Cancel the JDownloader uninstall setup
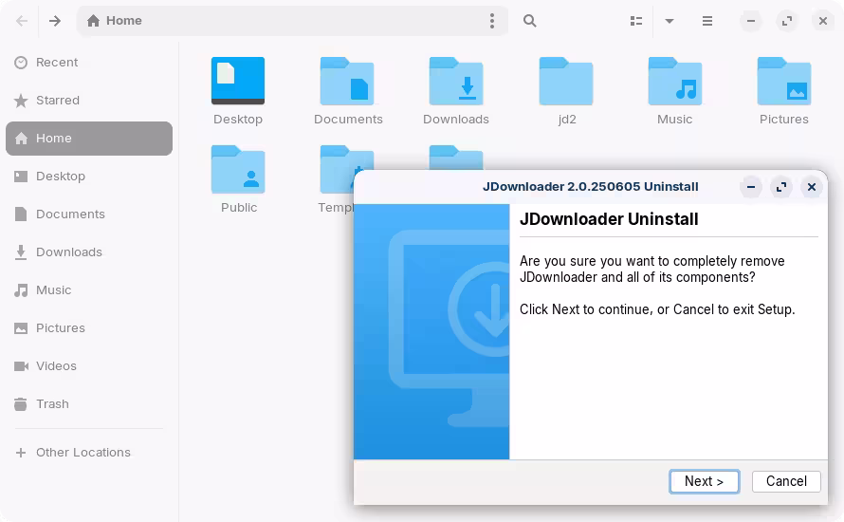Viewport: 844px width, 522px height. 786,481
